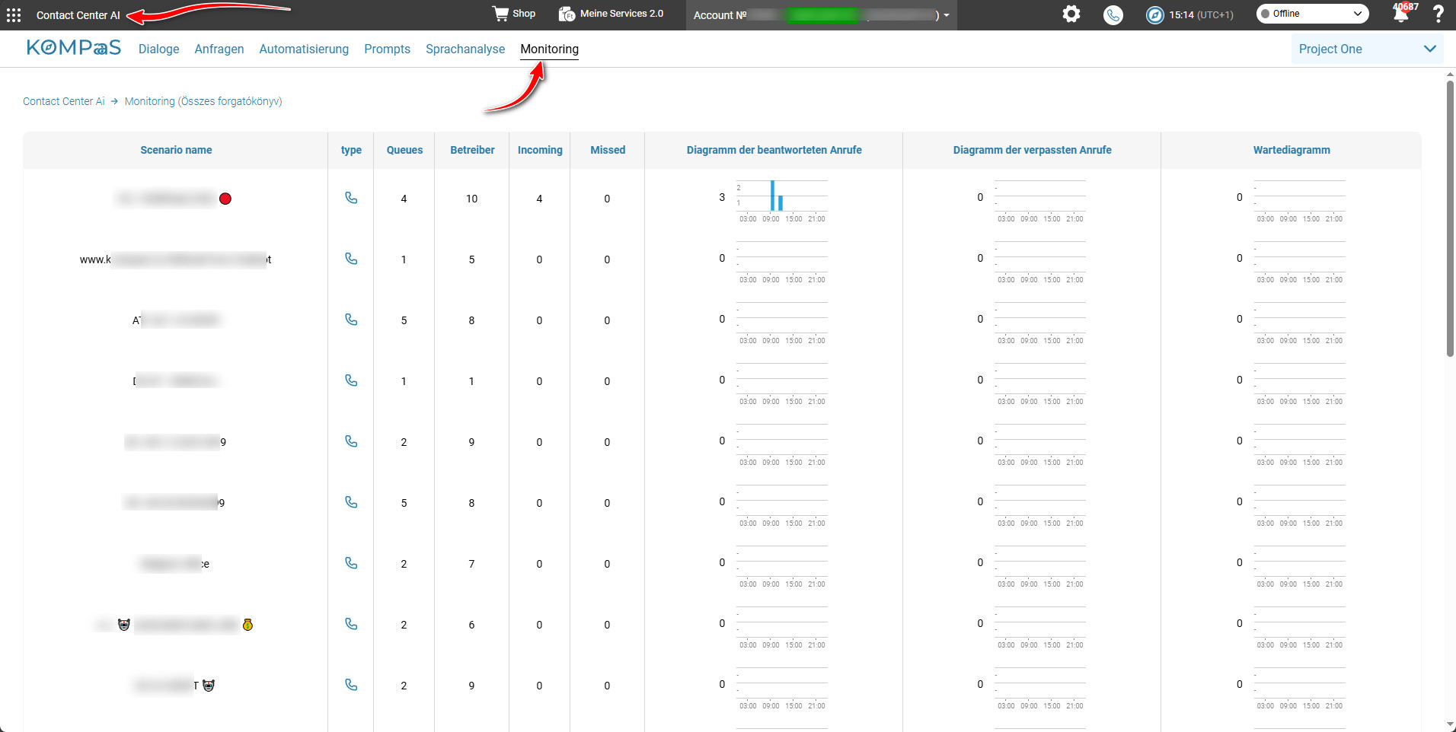Click the money bag emoji scenario name
Image resolution: width=1456 pixels, height=732 pixels.
click(x=247, y=625)
